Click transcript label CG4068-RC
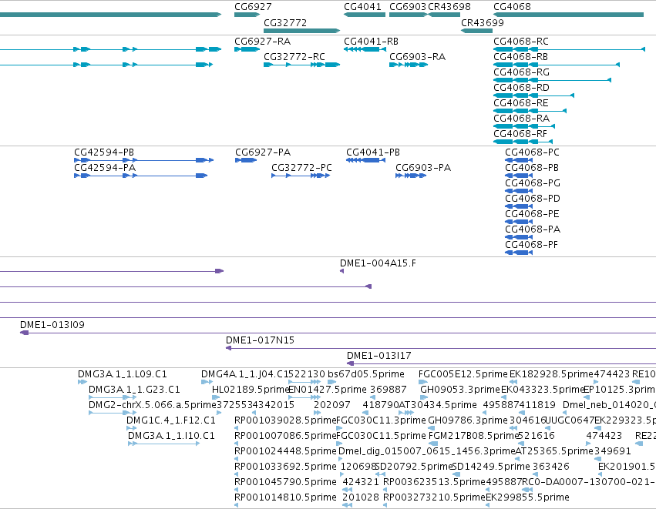 pos(521,42)
